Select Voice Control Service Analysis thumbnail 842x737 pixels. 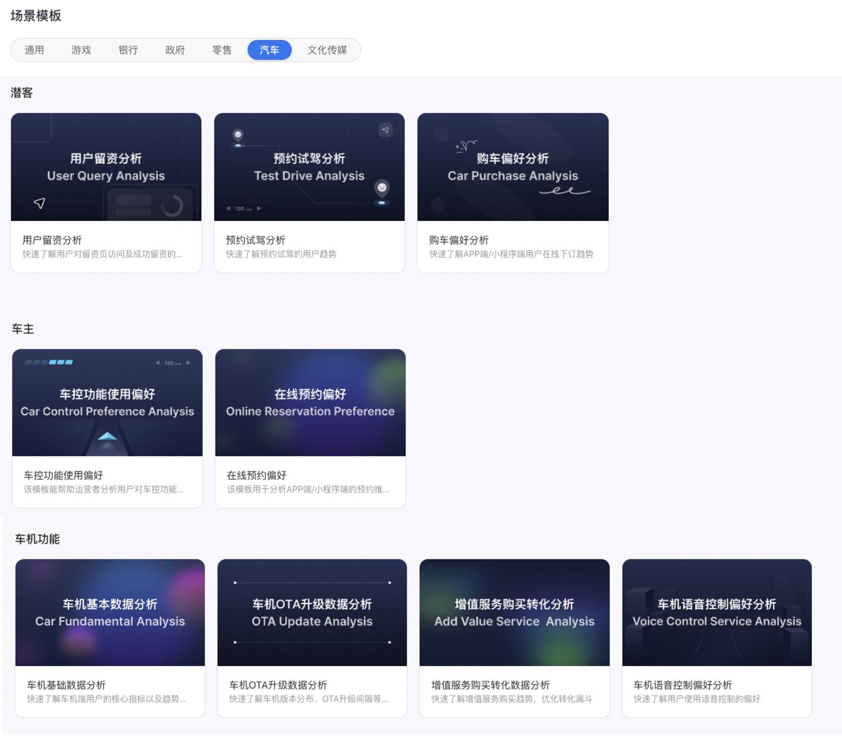tap(717, 613)
